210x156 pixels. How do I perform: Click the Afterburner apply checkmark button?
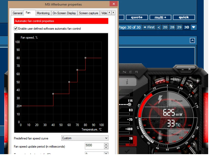point(127,151)
